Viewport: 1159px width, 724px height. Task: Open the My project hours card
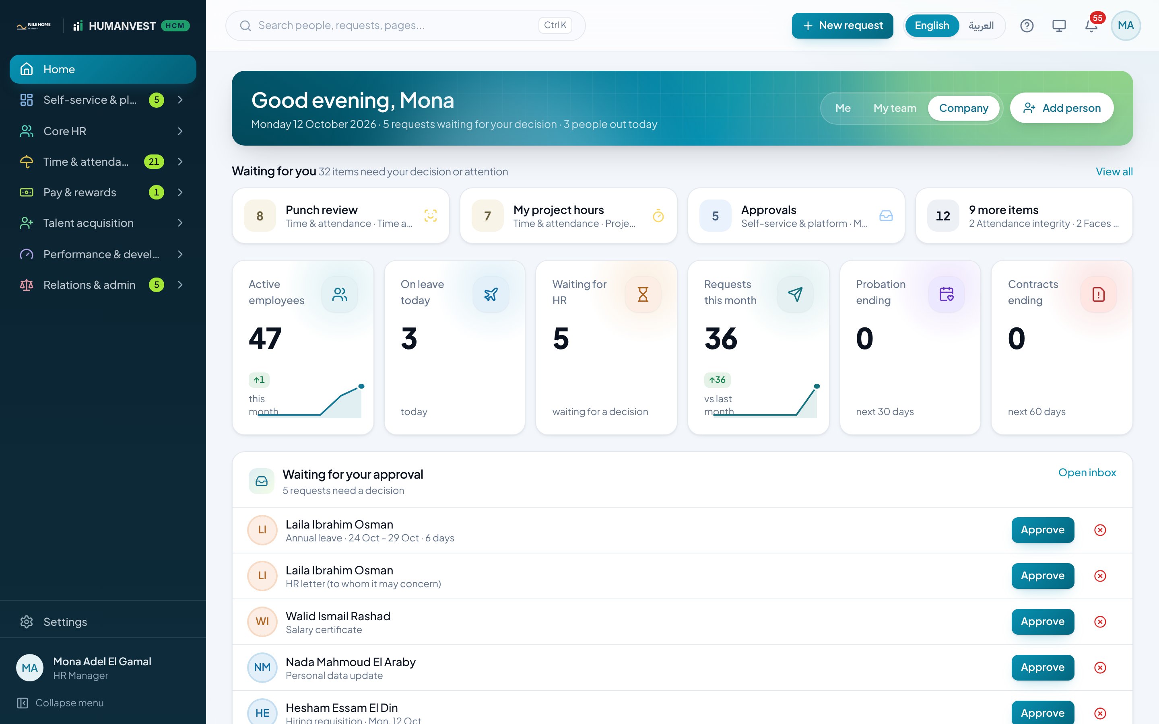pyautogui.click(x=569, y=216)
